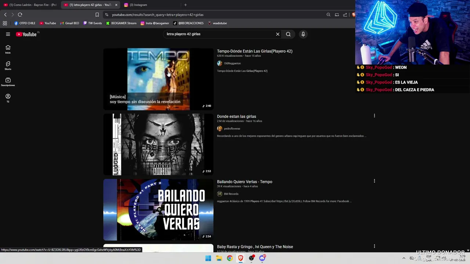Show hidden system tray icons
The height and width of the screenshot is (264, 470).
(x=404, y=258)
